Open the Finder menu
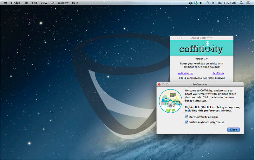The image size is (255, 160). pyautogui.click(x=16, y=3)
